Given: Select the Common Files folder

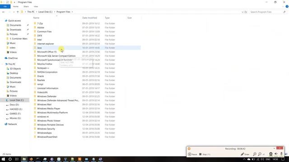Looking at the screenshot, I should (44, 31).
